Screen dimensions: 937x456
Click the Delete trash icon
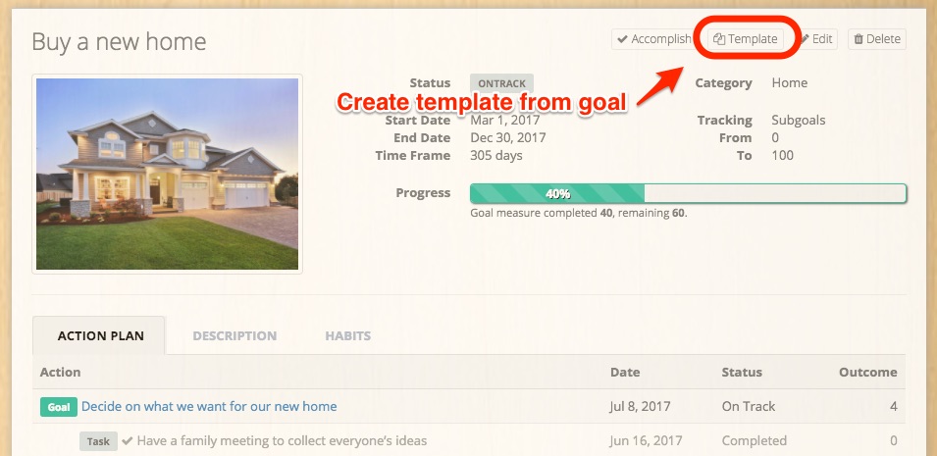[859, 39]
